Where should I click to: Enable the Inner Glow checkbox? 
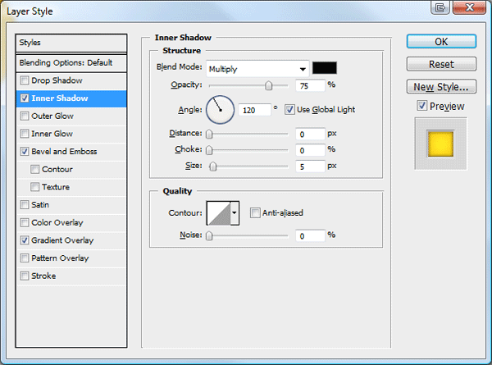(25, 134)
